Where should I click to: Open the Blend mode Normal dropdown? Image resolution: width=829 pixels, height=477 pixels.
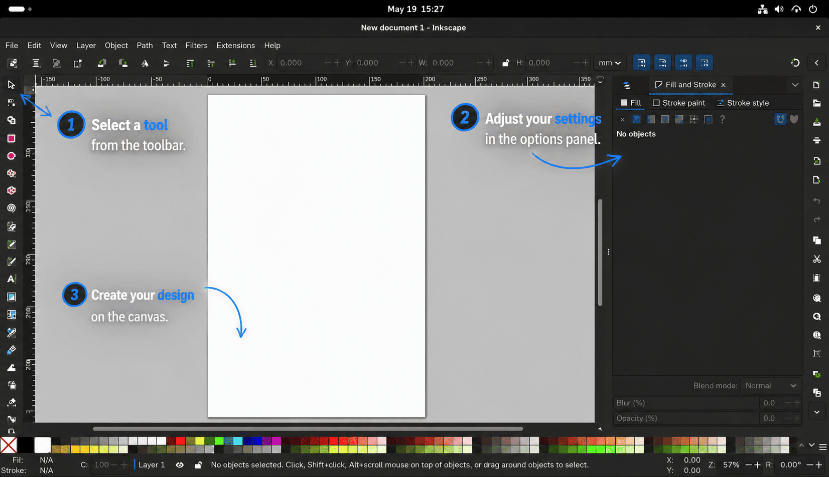[x=771, y=386]
